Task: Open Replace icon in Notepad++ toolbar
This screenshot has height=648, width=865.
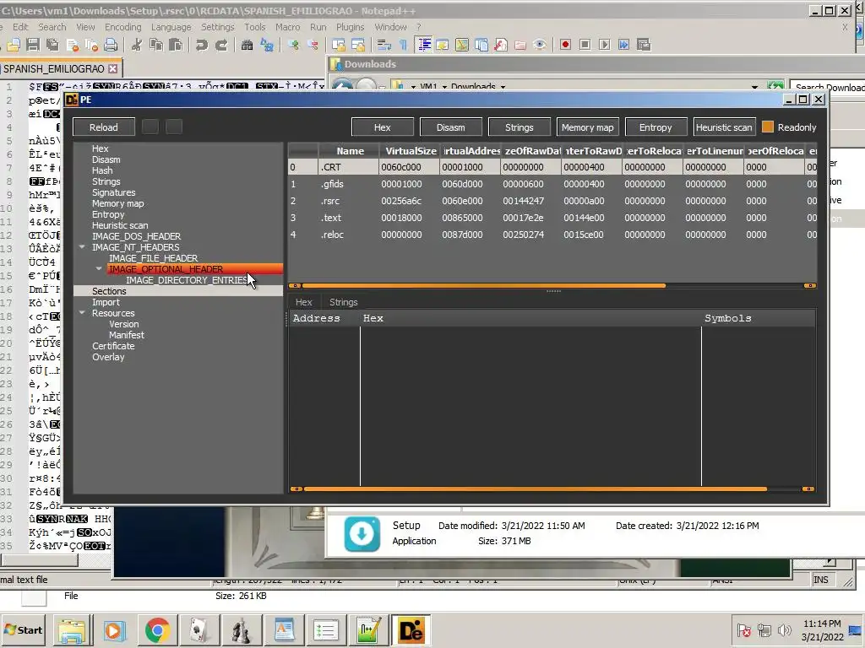Action: click(x=267, y=46)
